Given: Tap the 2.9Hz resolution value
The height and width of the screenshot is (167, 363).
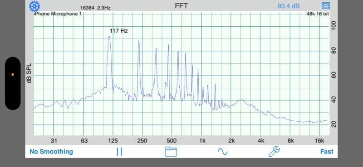Looking at the screenshot, I should (x=104, y=8).
